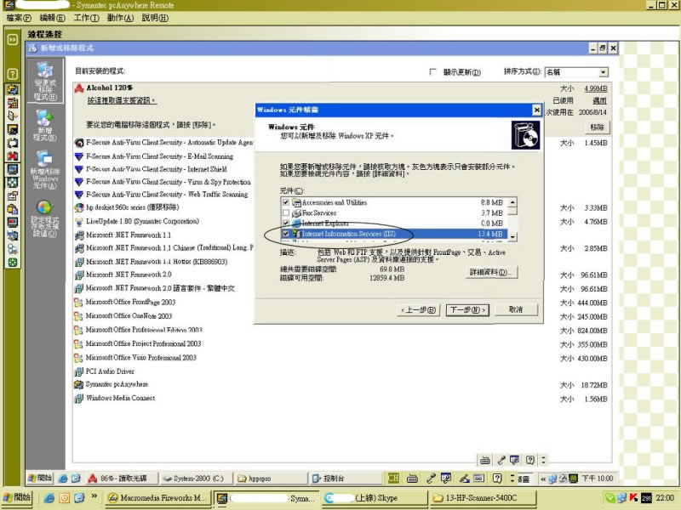
Task: Click the green icon in the local system tray
Action: pos(610,498)
